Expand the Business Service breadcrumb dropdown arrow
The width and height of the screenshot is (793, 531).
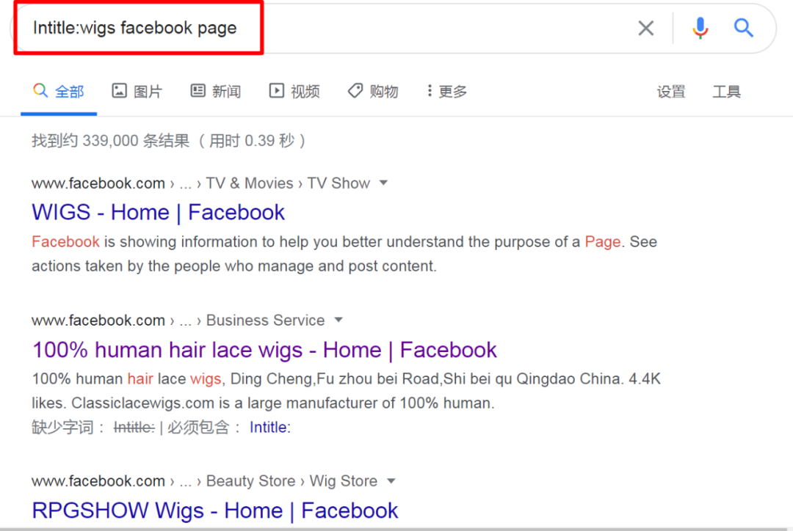pos(338,321)
